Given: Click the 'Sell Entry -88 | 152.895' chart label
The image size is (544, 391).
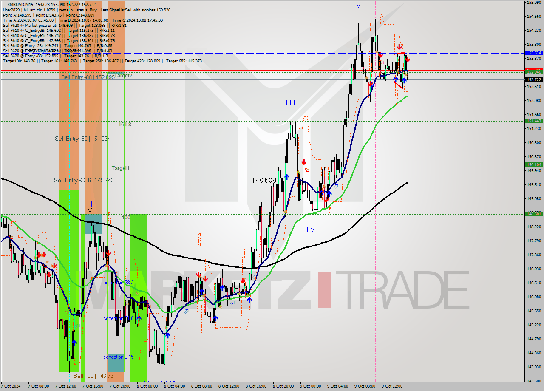Looking at the screenshot, I should 88,77.
